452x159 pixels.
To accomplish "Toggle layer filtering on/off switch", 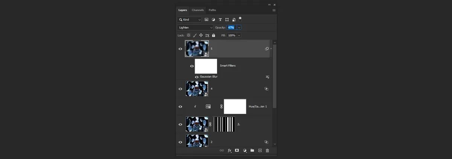I will coord(240,18).
